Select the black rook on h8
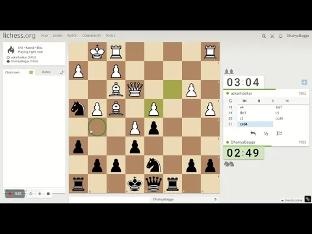312x234 pixels. (x=78, y=183)
